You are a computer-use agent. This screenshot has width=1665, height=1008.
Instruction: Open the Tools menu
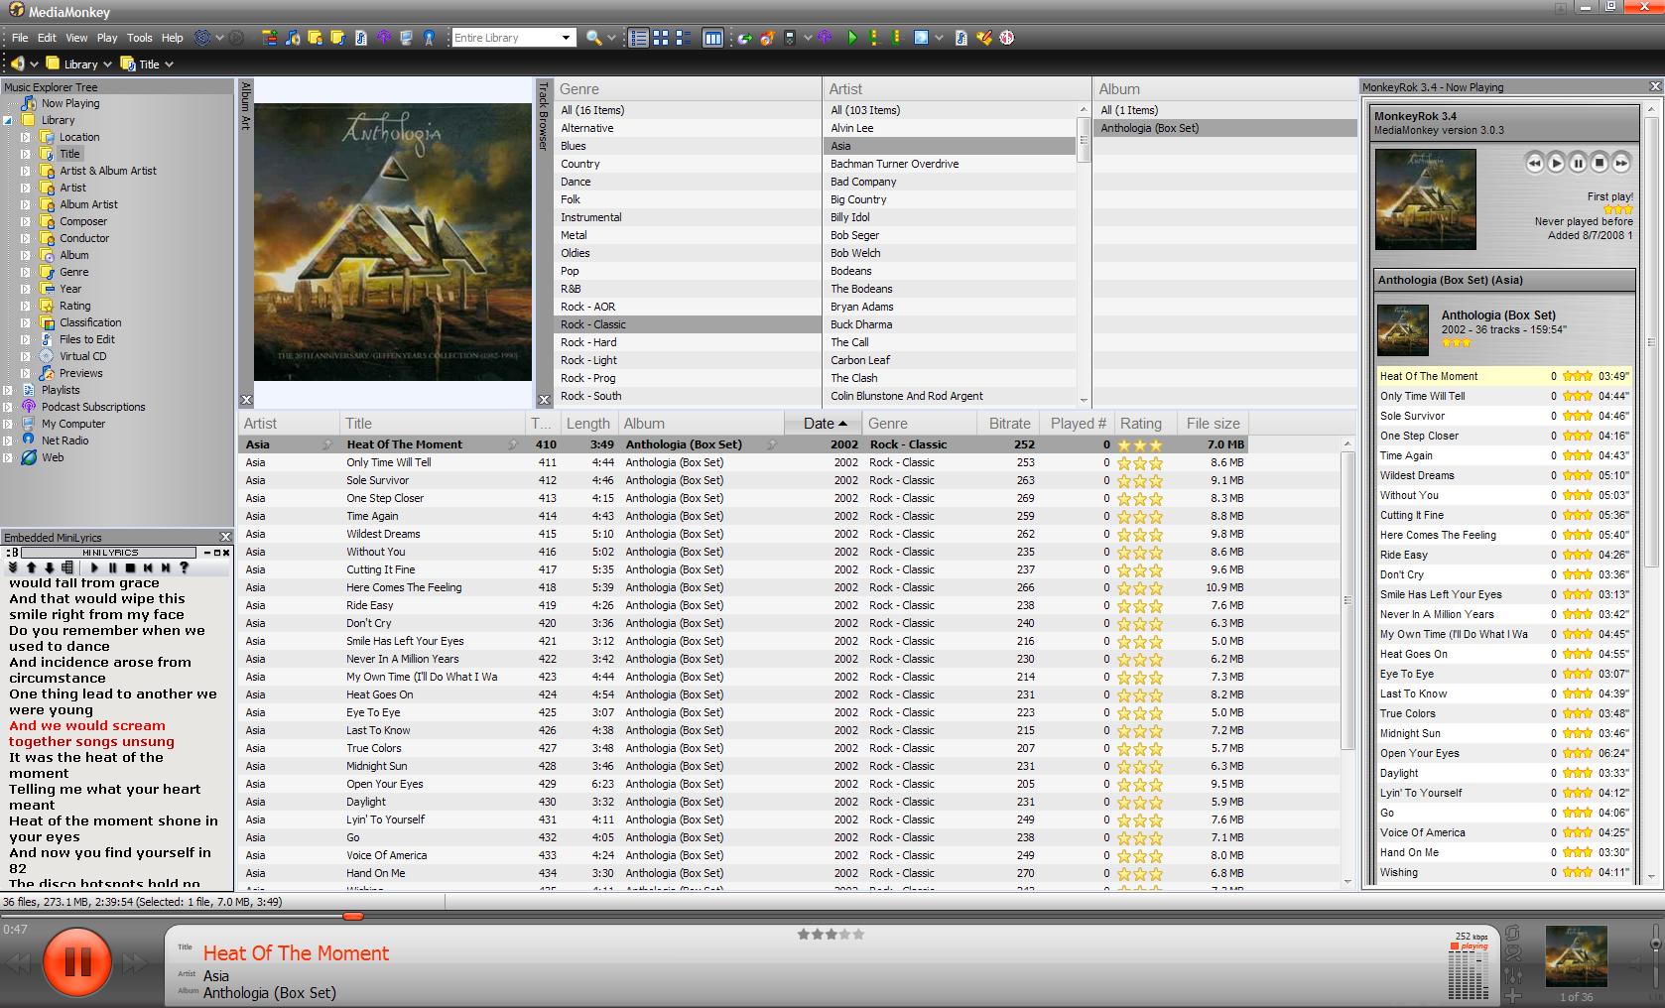coord(140,38)
